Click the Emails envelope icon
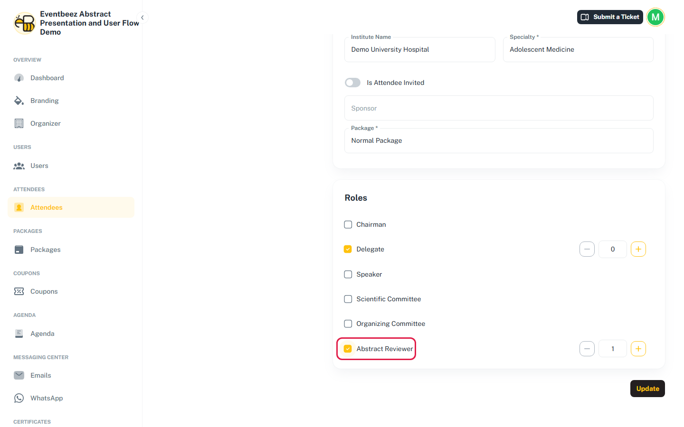The height and width of the screenshot is (427, 684). [19, 375]
